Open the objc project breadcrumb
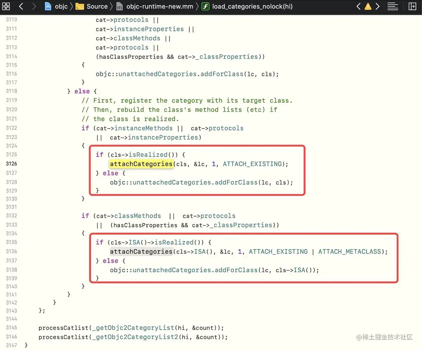422x350 pixels. [x=61, y=6]
